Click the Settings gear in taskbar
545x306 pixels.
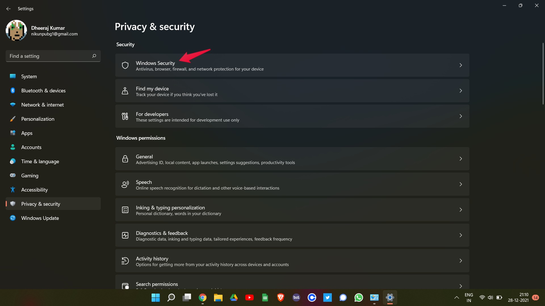[x=390, y=297]
